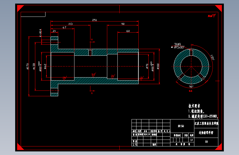This screenshot has height=155, width=239.
Task: Select note 2 with 230-250HB hardness
Action: [x=203, y=116]
